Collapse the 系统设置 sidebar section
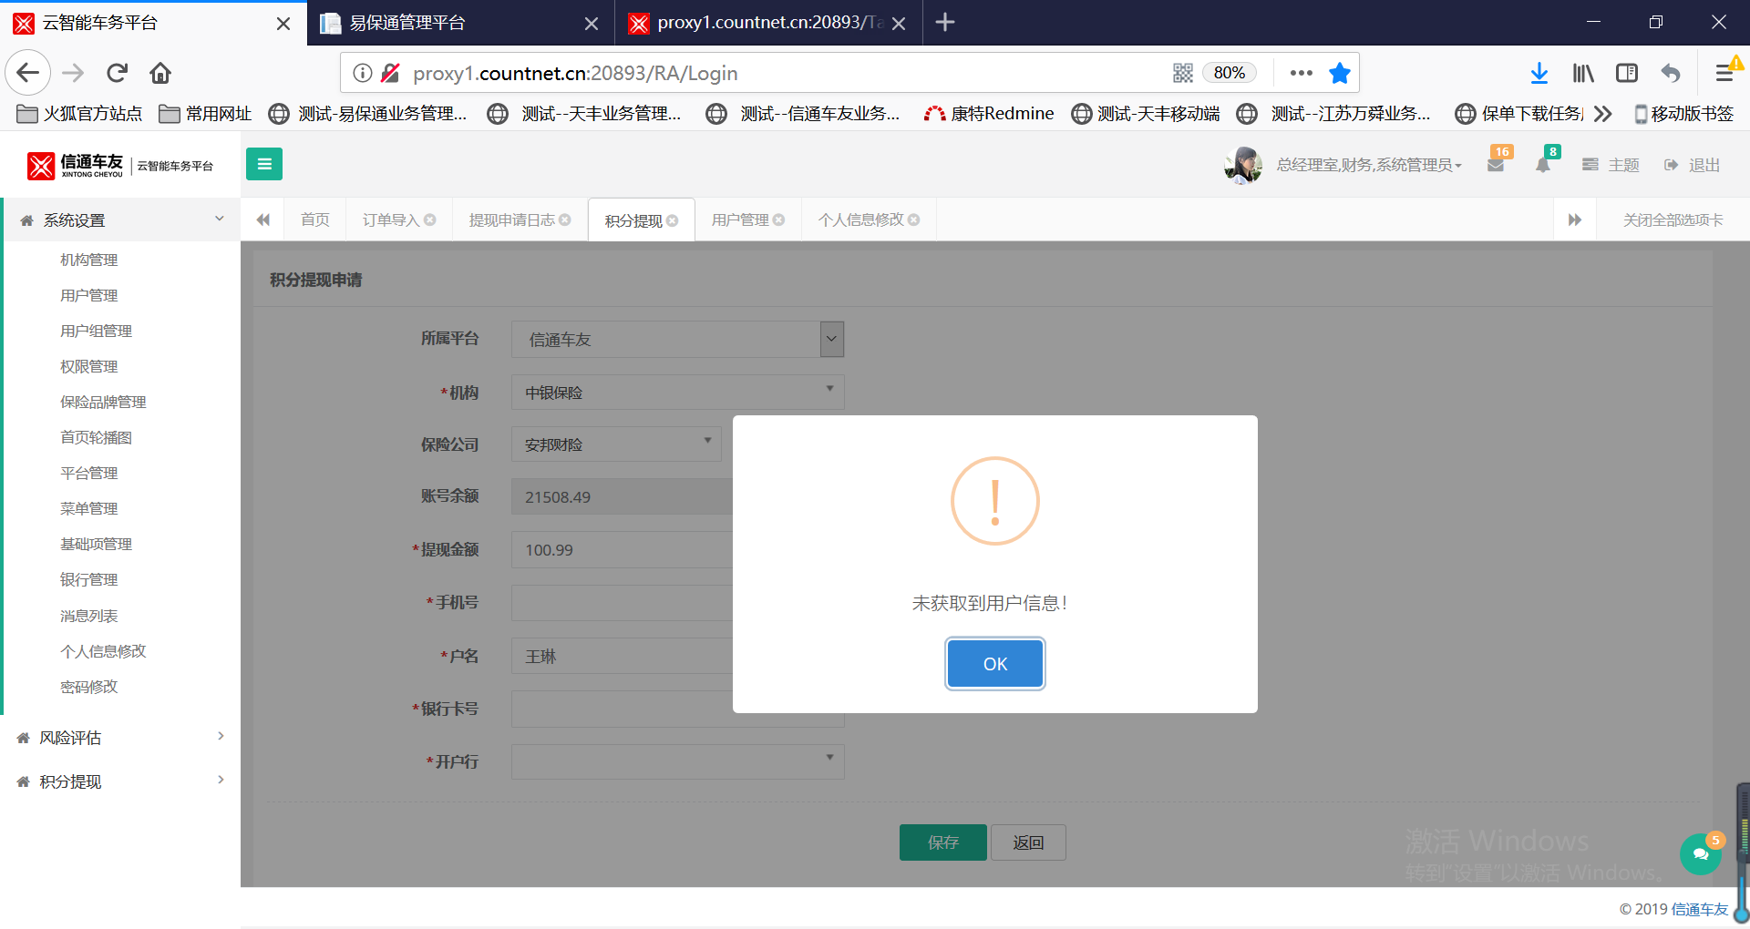This screenshot has height=929, width=1750. pyautogui.click(x=120, y=220)
